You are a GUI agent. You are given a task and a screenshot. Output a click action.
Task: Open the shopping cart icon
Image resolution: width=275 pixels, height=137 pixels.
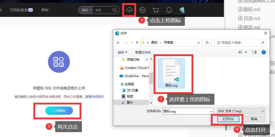coord(156,10)
